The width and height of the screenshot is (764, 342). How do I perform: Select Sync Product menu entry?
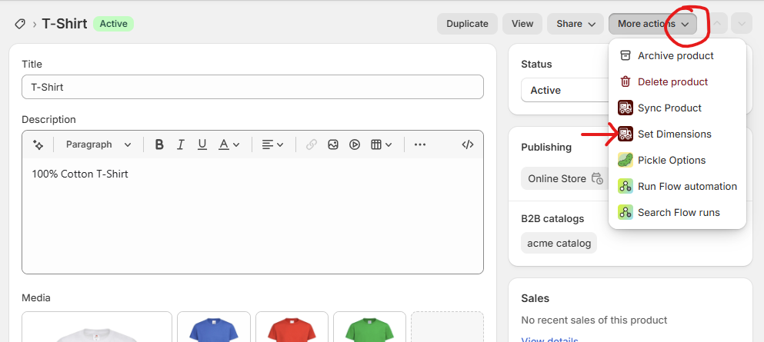tap(677, 108)
